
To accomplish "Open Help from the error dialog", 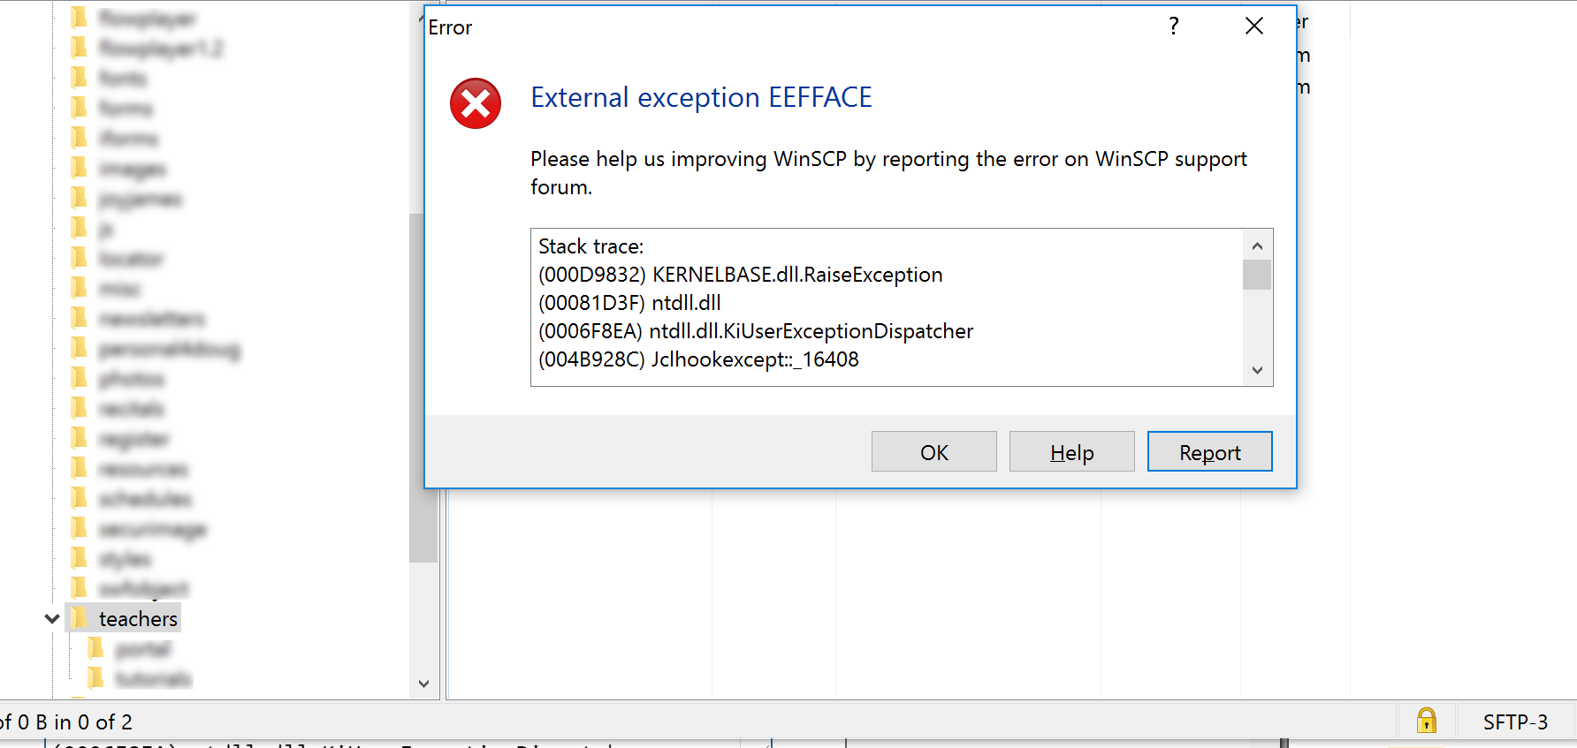I will [x=1071, y=452].
